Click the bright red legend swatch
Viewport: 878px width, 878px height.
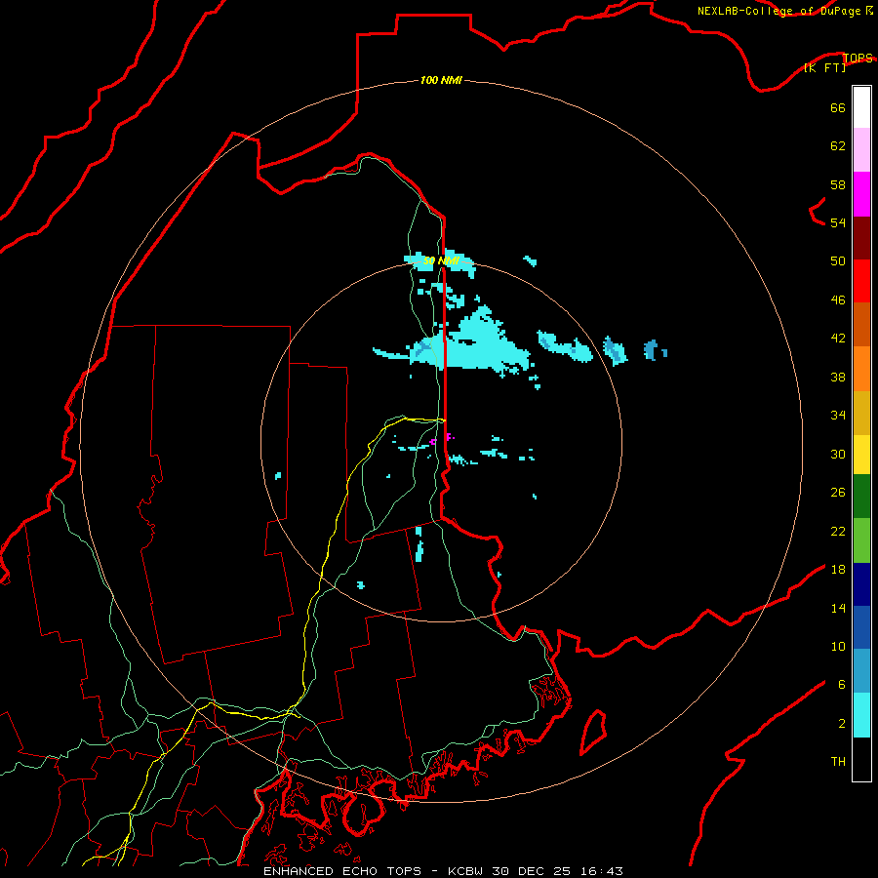click(861, 281)
